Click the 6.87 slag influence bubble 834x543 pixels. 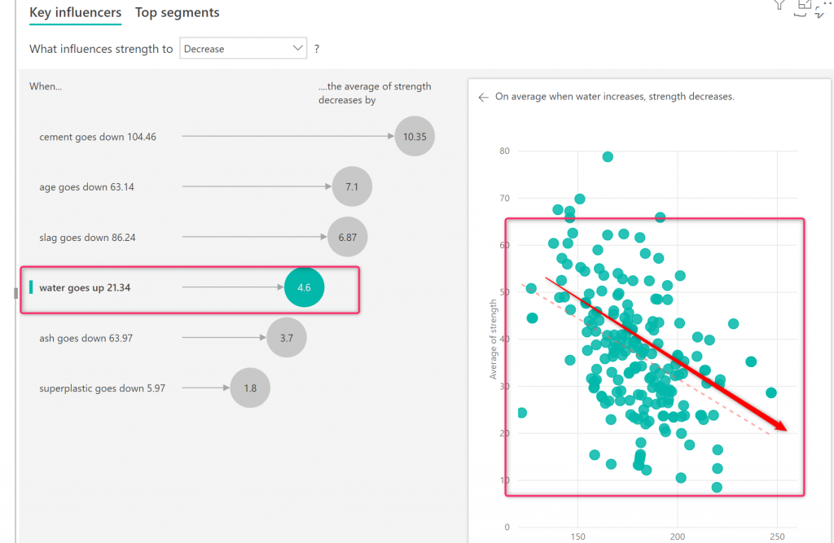[x=348, y=238]
